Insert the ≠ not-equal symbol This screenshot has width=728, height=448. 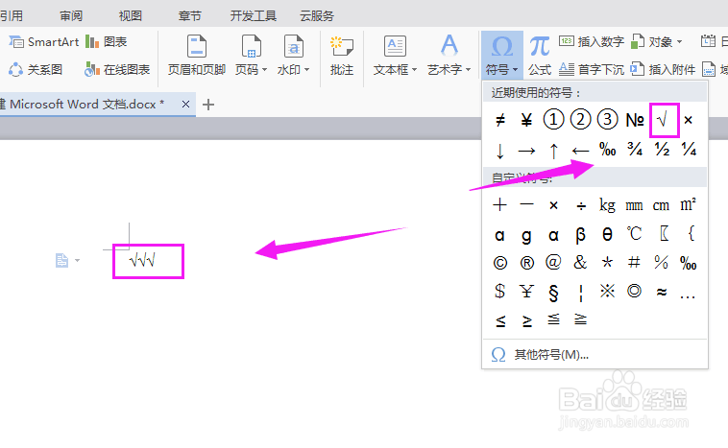tap(499, 120)
